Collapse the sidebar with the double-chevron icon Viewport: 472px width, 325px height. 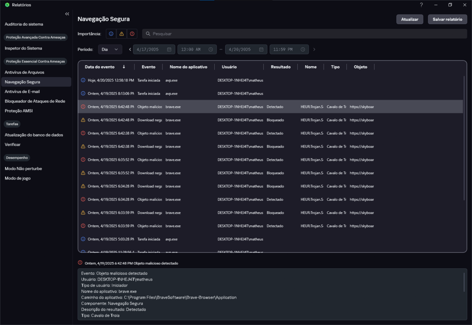click(x=67, y=14)
